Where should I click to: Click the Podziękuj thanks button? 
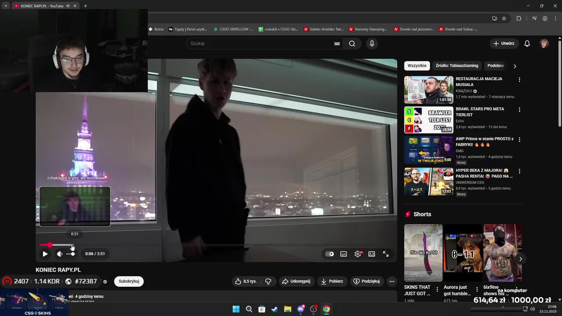(367, 281)
